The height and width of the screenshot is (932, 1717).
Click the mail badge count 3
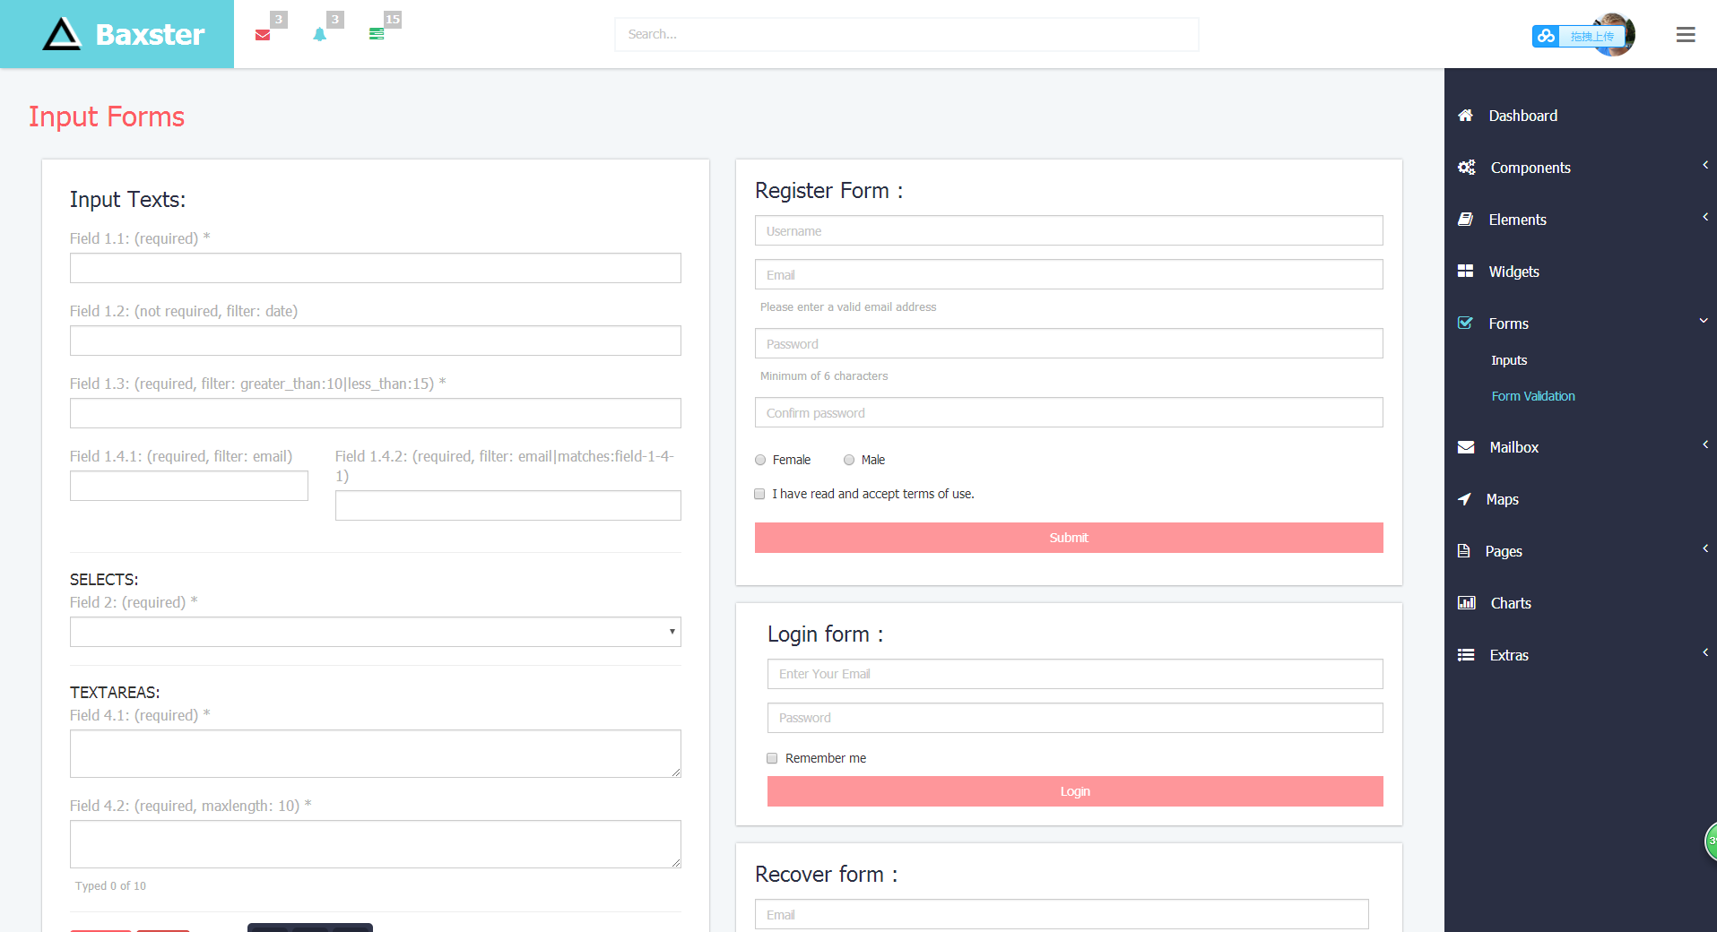coord(279,20)
